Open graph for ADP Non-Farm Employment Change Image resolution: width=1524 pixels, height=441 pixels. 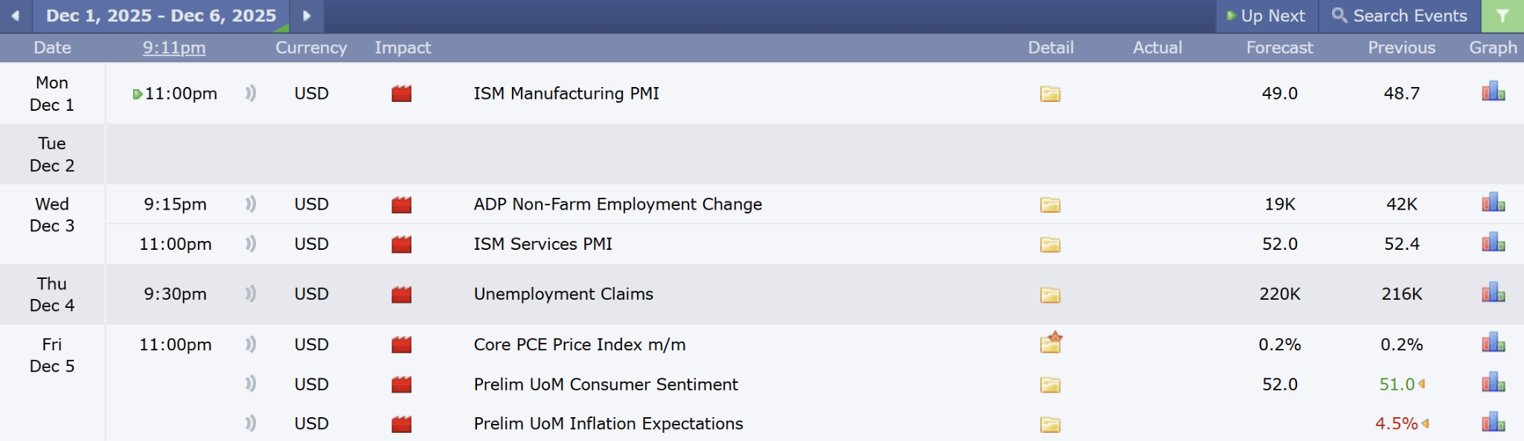[1493, 203]
